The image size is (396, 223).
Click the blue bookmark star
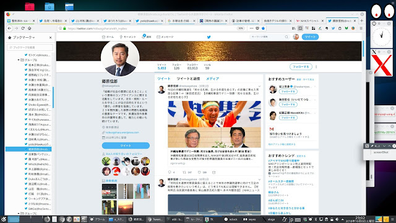tap(263, 28)
